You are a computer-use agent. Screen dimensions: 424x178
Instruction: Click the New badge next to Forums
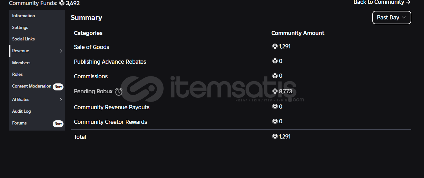point(58,124)
